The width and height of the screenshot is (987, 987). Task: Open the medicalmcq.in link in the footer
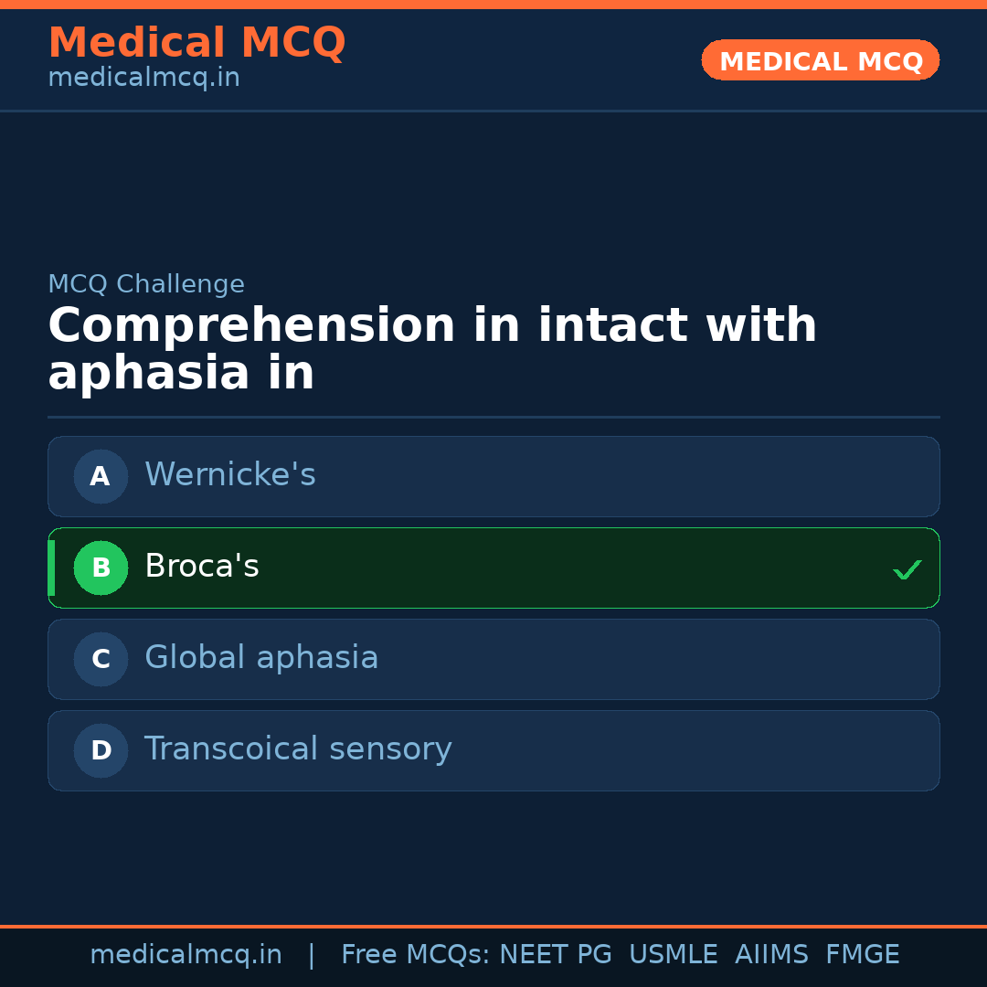coord(186,955)
